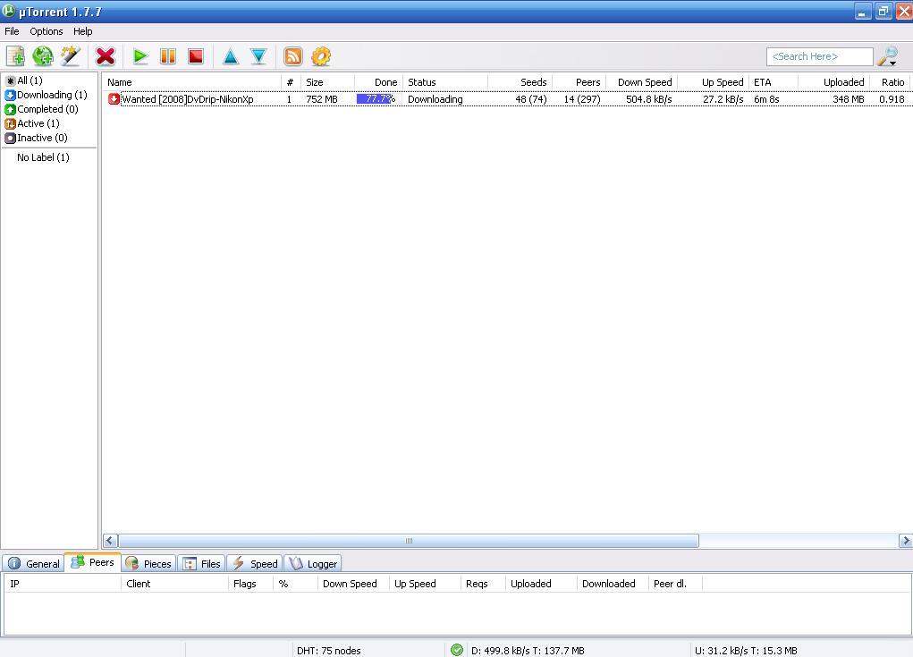Select the Downloading (1) category
This screenshot has width=913, height=657.
pyautogui.click(x=51, y=95)
